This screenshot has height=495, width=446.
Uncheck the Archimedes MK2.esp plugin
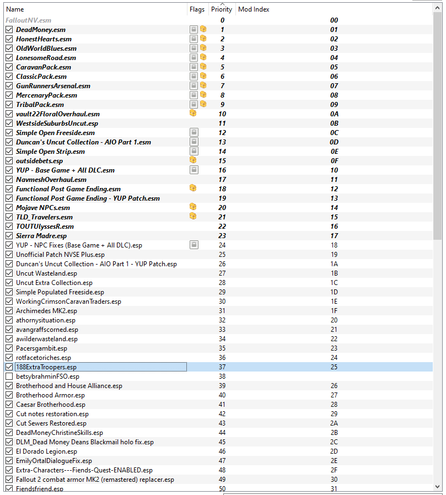click(x=9, y=311)
